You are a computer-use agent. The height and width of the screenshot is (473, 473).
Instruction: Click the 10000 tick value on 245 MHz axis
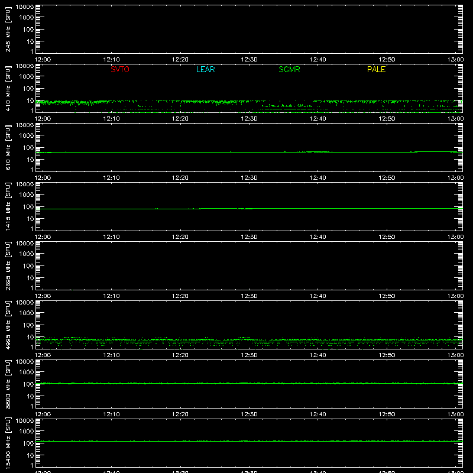(x=25, y=7)
